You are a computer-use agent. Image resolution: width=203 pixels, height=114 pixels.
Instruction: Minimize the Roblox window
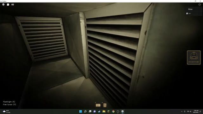click(x=191, y=1)
